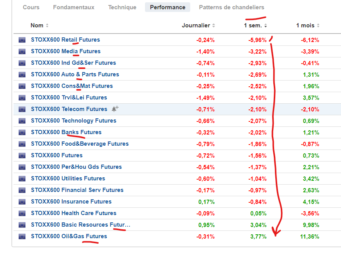Click the flag icon beside STOXX600 Media Futures
341x259 pixels.
coord(22,51)
